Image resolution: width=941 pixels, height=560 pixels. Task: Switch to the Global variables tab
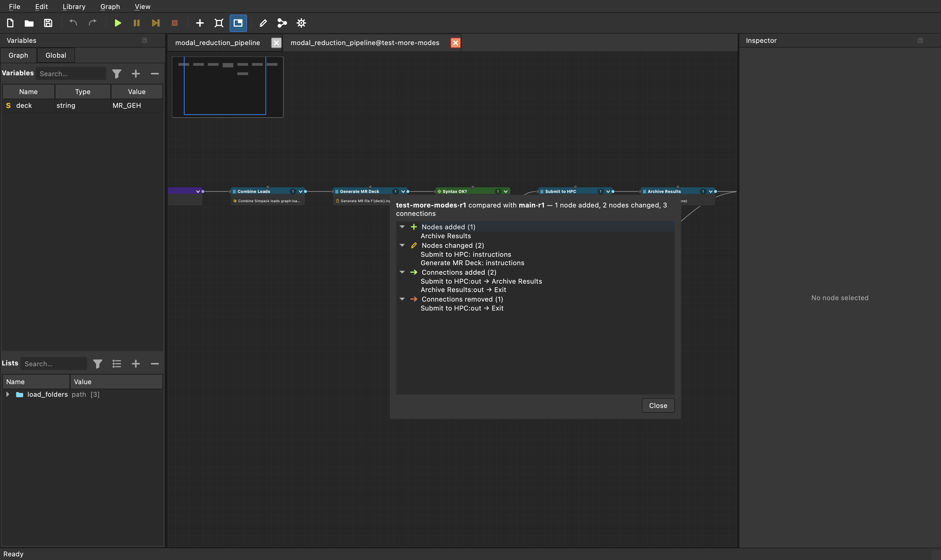coord(56,55)
